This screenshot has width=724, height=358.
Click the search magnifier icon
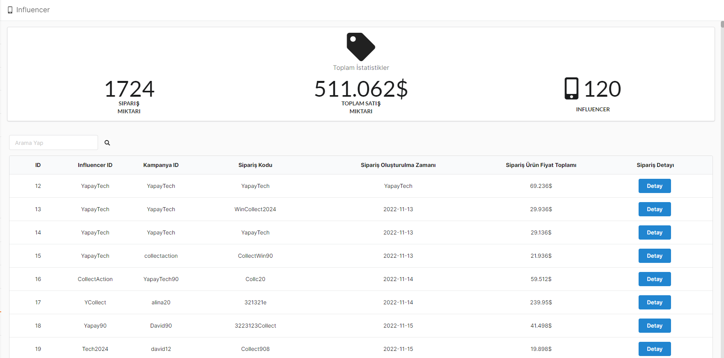coord(107,143)
